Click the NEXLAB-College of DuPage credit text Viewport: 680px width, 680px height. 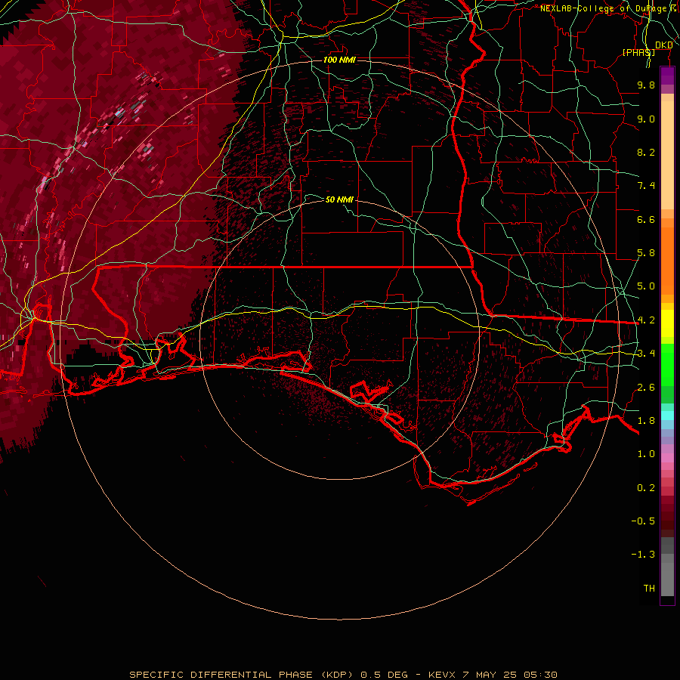(x=608, y=8)
